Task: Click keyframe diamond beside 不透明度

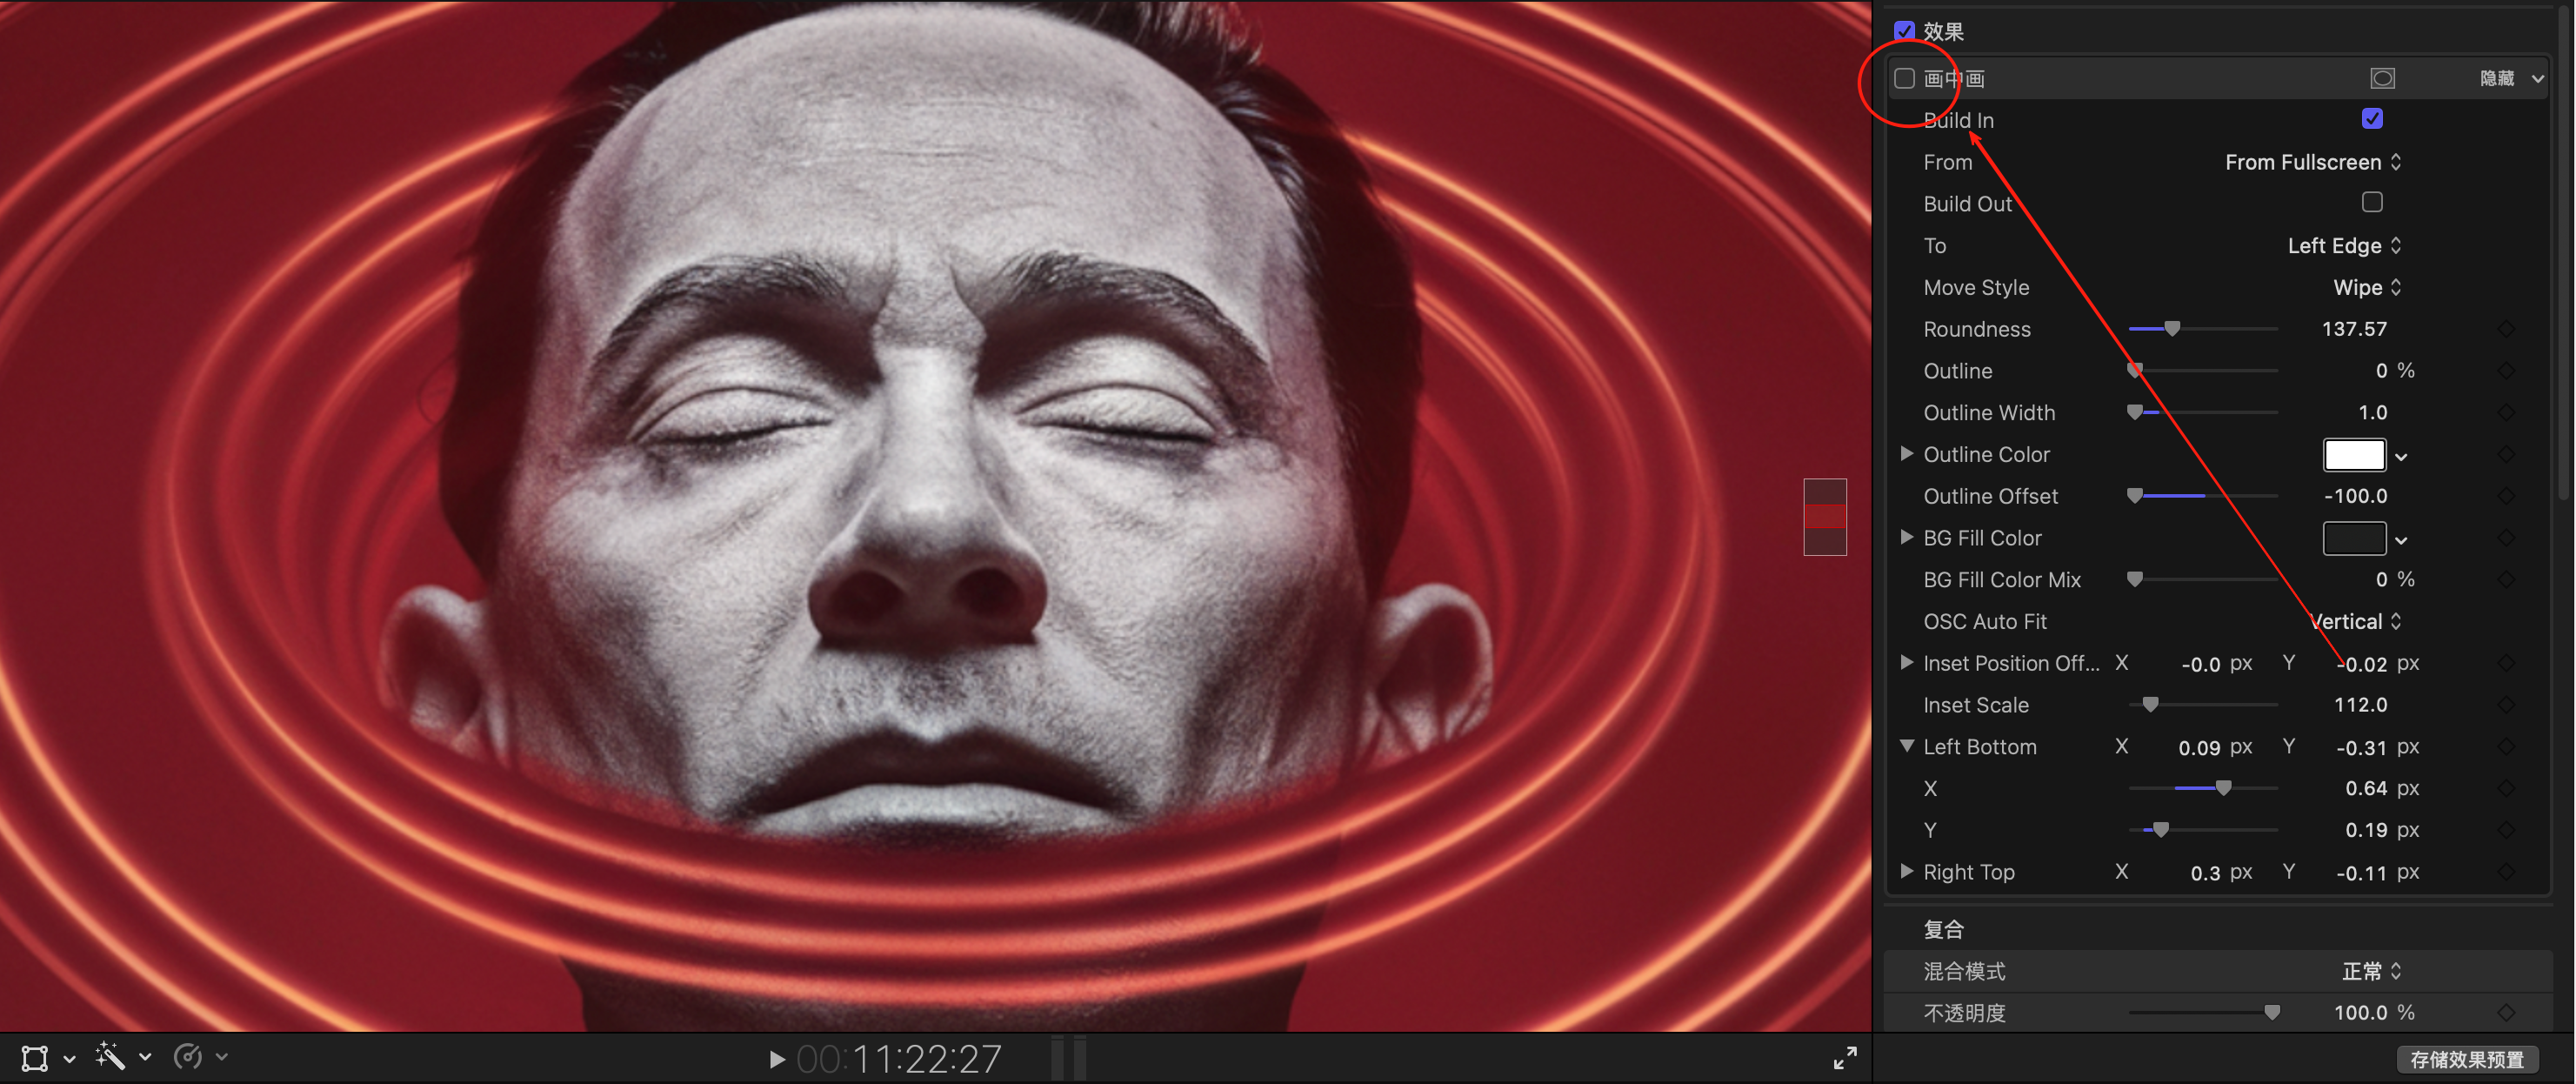Action: [2506, 1013]
